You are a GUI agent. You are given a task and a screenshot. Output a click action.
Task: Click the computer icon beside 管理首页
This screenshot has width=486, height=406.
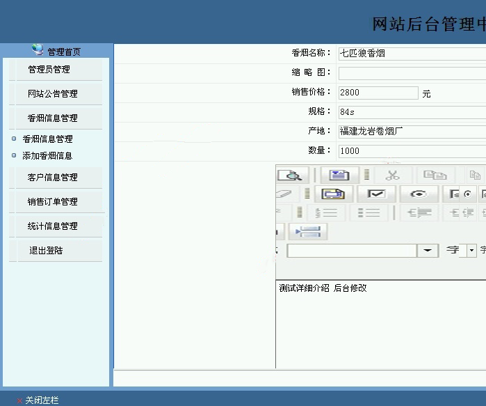[38, 49]
